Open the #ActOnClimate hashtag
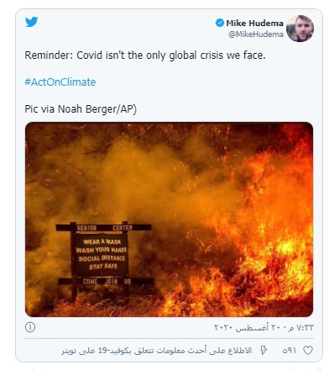This screenshot has height=370, width=329. [x=60, y=82]
